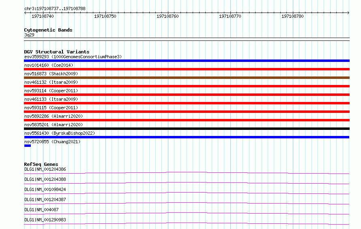Click the blue bar of esv3599293

click(x=187, y=61)
